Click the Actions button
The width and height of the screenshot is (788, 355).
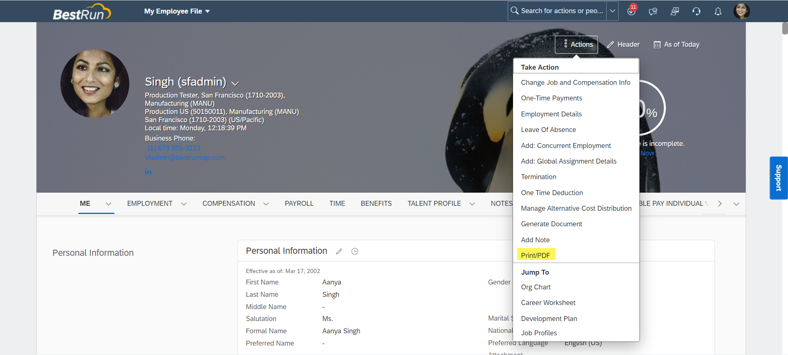tap(576, 44)
